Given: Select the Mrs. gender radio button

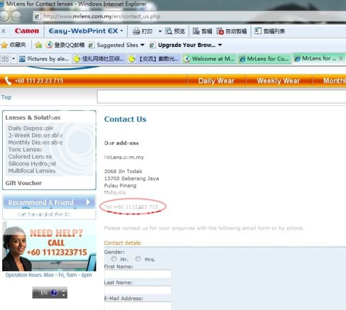Looking at the screenshot, I should (x=138, y=259).
